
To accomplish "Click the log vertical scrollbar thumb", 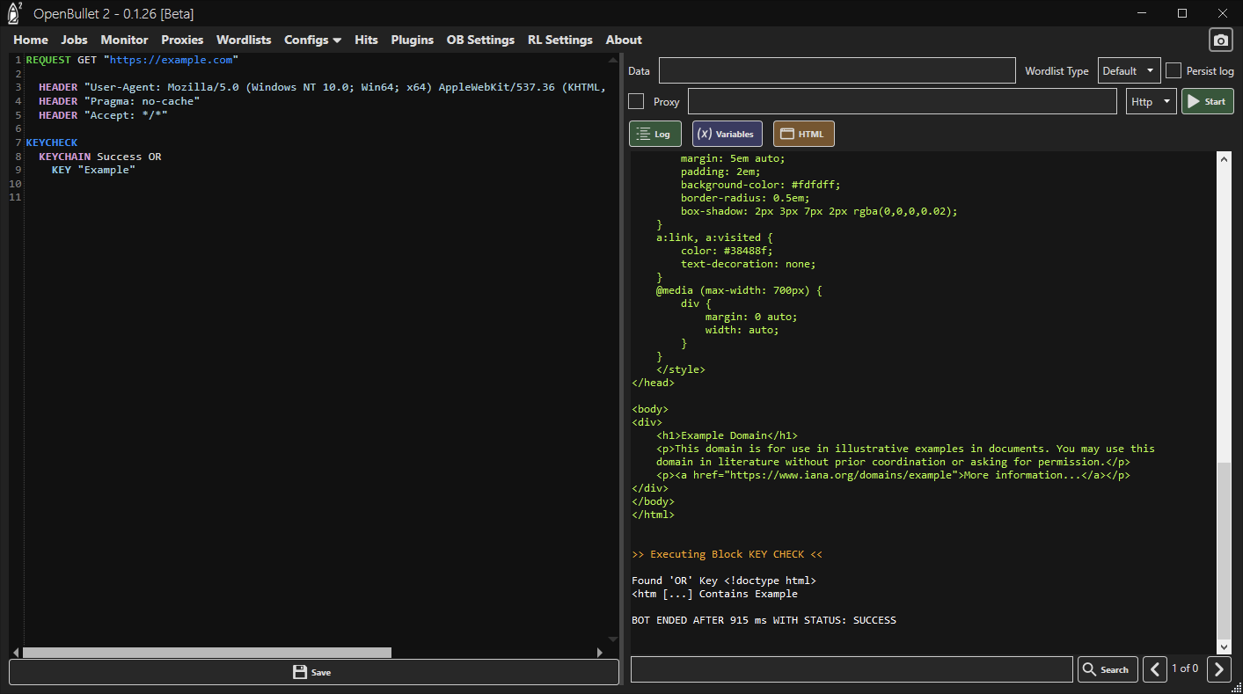I will point(1224,551).
